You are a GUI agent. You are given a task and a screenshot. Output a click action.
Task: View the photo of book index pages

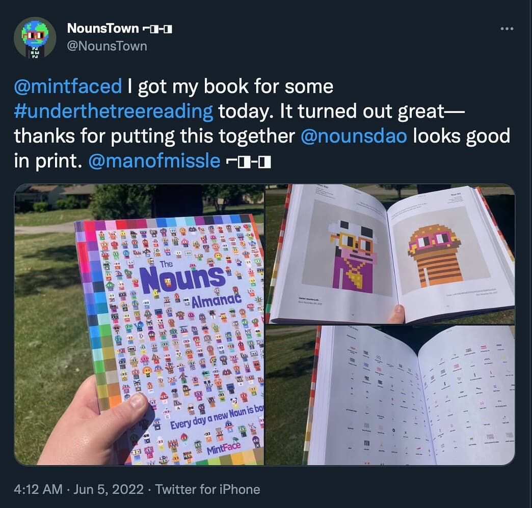(x=390, y=395)
